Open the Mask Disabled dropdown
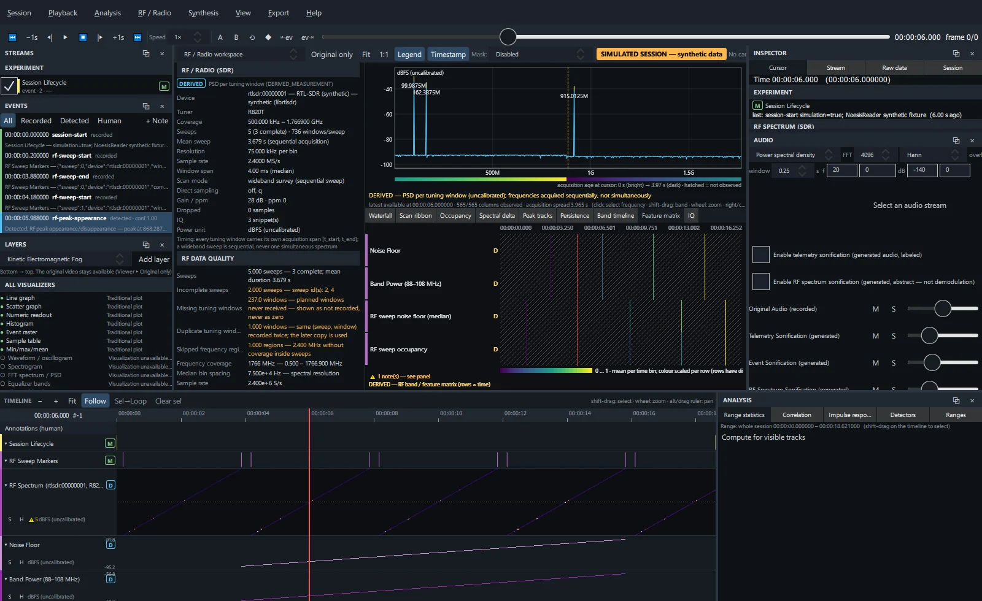Image resolution: width=982 pixels, height=601 pixels. click(x=539, y=54)
